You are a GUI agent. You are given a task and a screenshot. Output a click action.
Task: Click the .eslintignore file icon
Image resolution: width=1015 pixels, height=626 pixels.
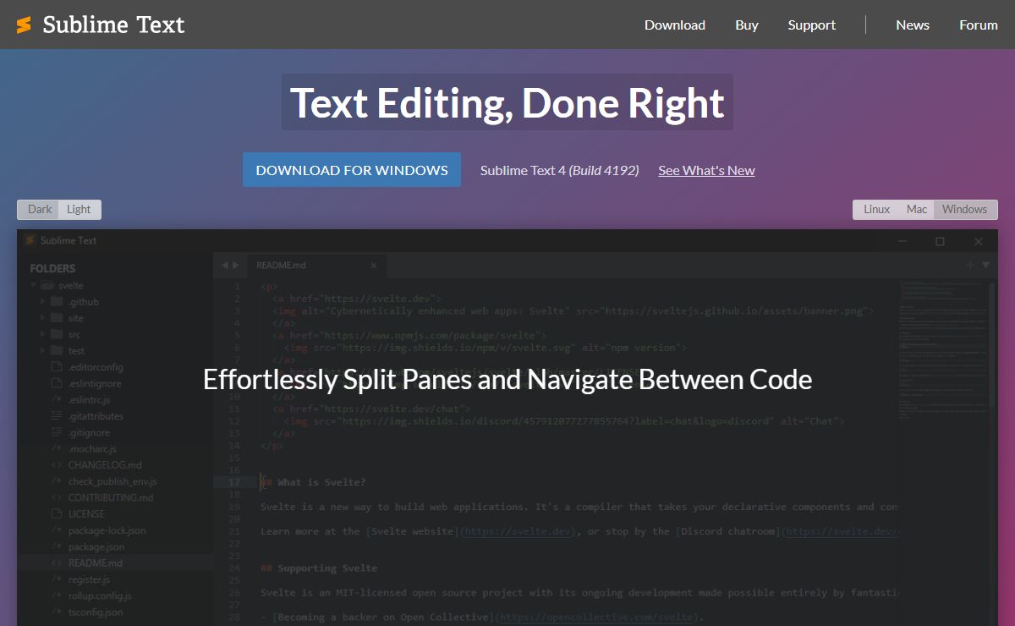point(57,383)
